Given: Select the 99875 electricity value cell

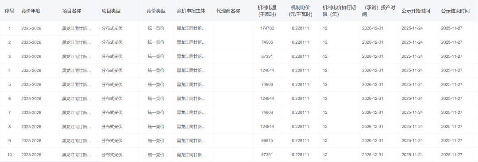Looking at the screenshot, I should [267, 141].
